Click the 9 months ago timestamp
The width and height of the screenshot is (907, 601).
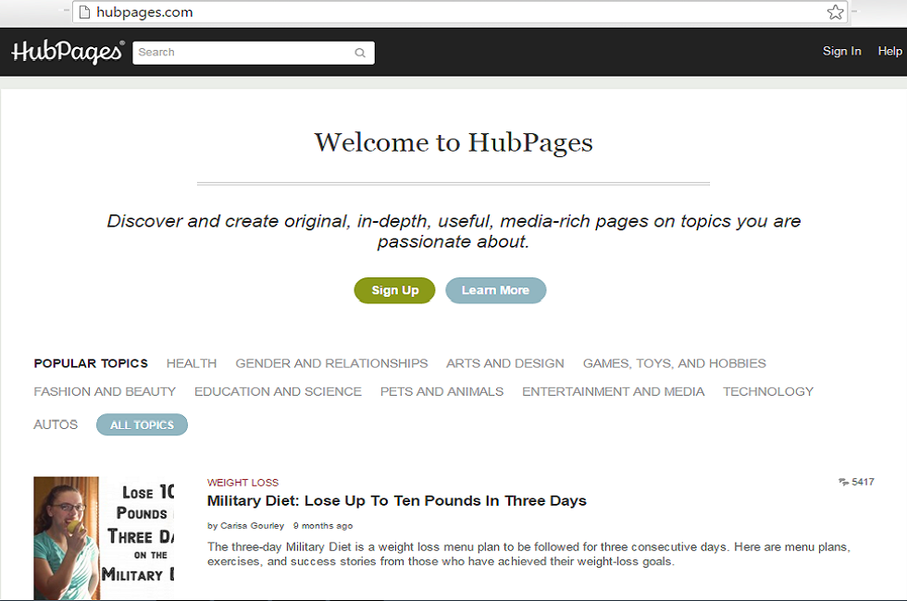pos(323,526)
